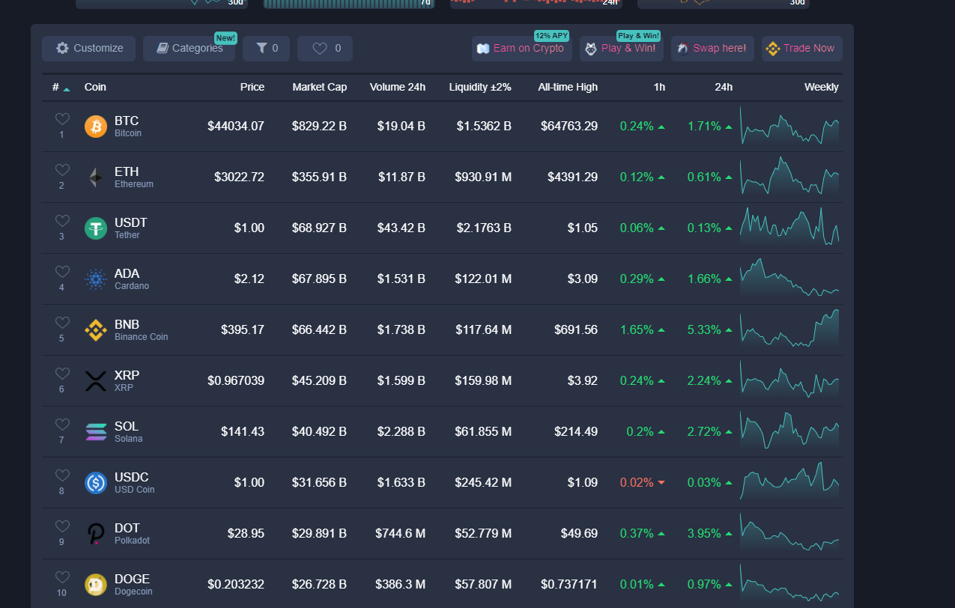The image size is (955, 608).
Task: Sort by Liquidity ±2% column header
Action: pos(480,87)
